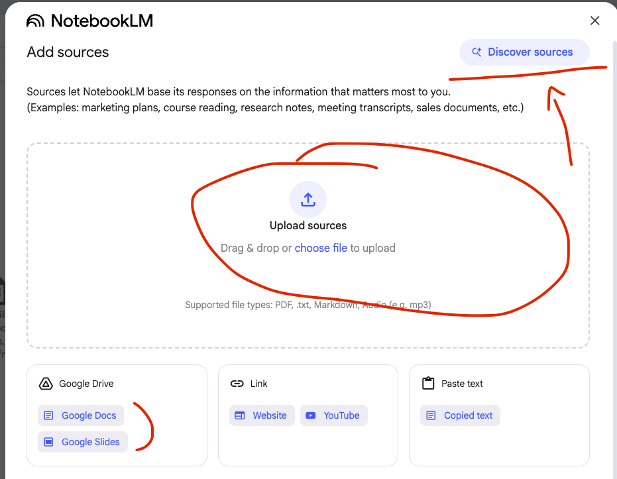
Task: Add a Google Docs source
Action: coord(81,415)
